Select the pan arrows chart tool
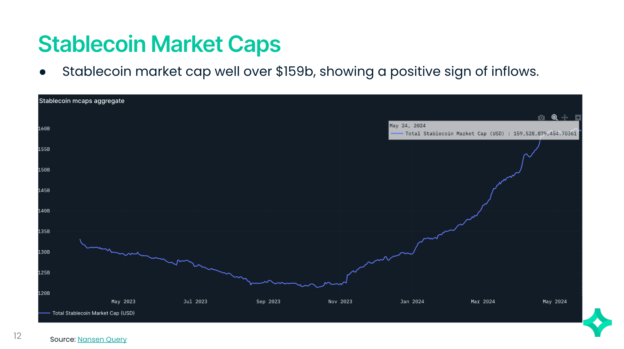The image size is (624, 349). 565,117
